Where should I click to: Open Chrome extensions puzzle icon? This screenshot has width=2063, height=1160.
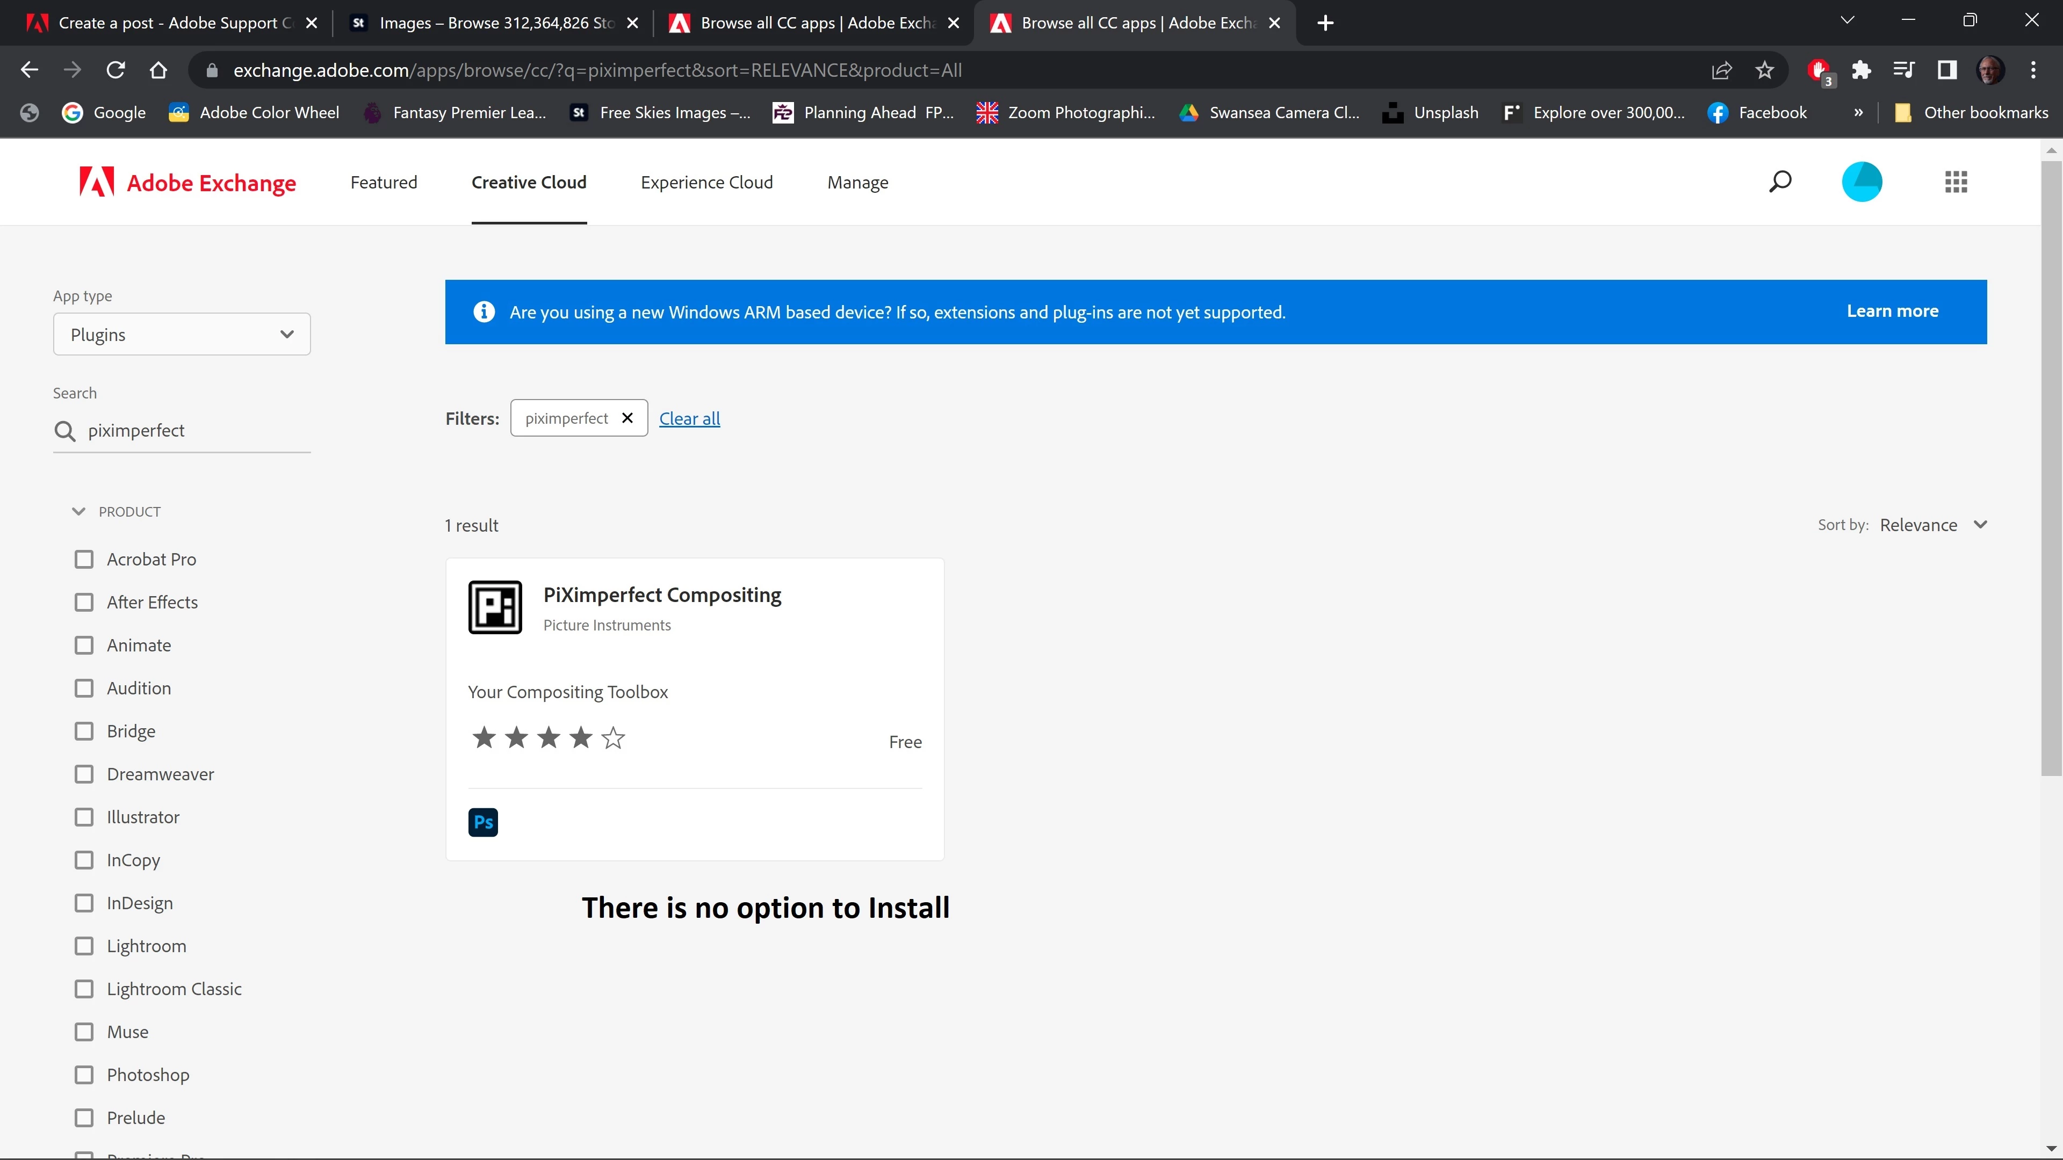click(1861, 70)
